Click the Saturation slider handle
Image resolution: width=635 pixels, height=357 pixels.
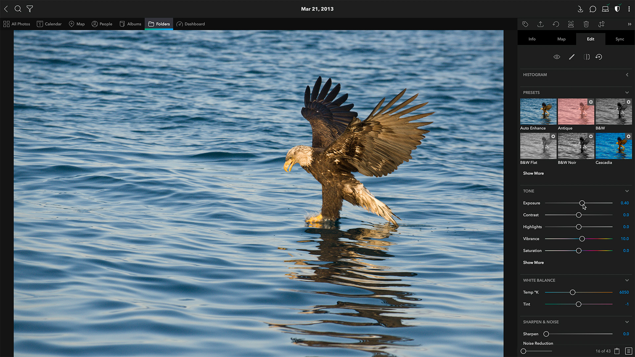[x=578, y=251]
